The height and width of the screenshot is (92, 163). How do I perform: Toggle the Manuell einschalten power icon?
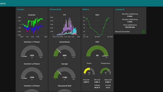pos(143,32)
